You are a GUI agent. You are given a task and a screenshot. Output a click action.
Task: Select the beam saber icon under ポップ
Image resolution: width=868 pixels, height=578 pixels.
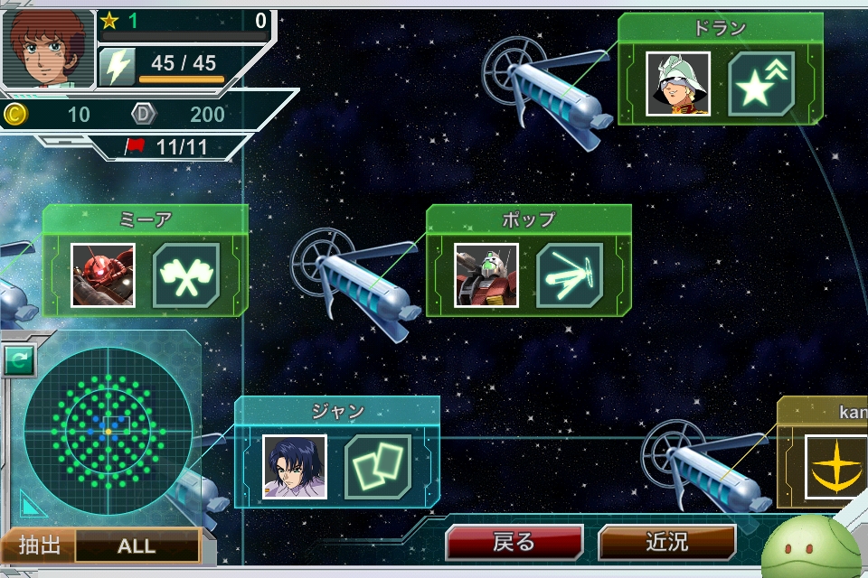pos(570,275)
